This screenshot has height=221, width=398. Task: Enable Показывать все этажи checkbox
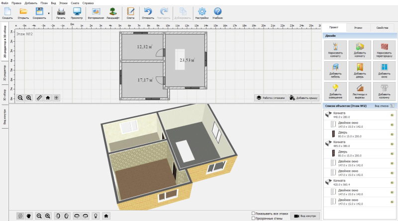click(254, 214)
